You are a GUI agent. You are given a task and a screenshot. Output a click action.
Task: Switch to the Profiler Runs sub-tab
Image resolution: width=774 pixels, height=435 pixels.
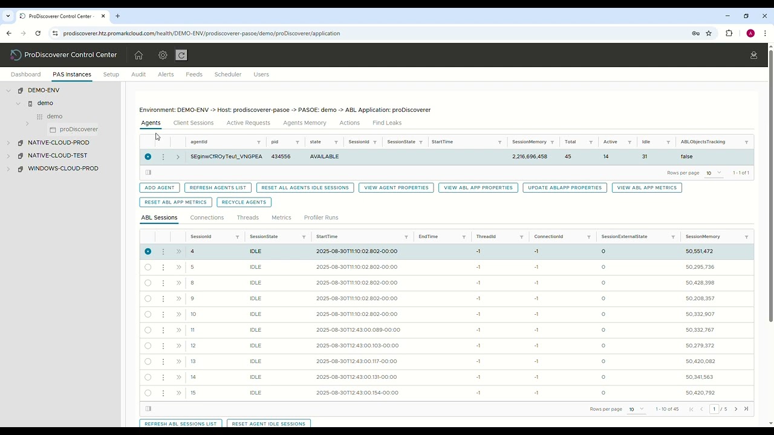tap(321, 217)
